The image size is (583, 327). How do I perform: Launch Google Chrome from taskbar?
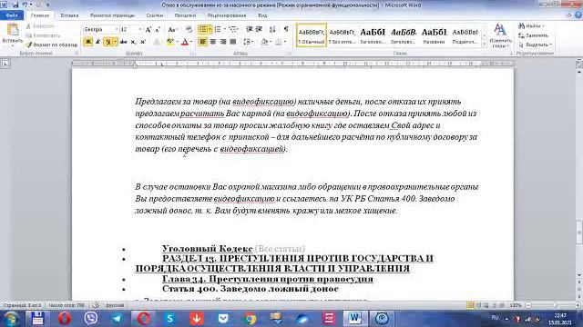[250, 319]
